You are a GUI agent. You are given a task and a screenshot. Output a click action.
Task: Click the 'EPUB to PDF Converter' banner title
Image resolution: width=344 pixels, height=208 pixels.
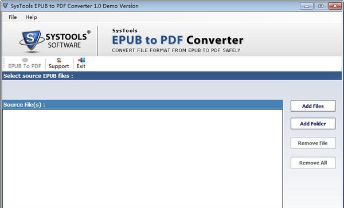tap(178, 40)
